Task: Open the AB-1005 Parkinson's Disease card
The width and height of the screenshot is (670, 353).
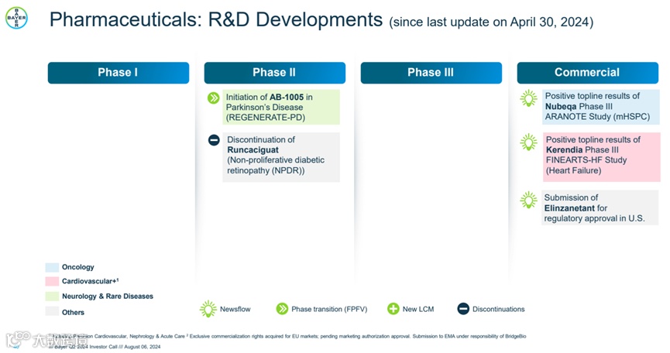Action: click(281, 107)
